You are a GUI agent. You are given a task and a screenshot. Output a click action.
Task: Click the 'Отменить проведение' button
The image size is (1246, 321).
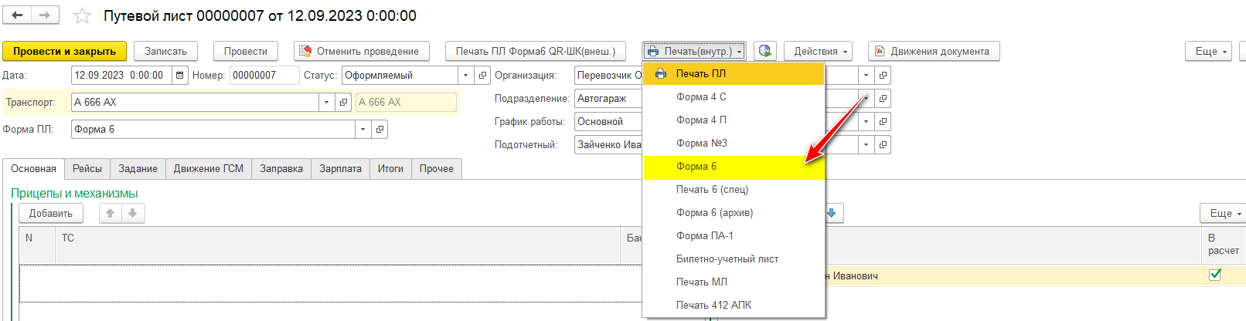(x=361, y=51)
